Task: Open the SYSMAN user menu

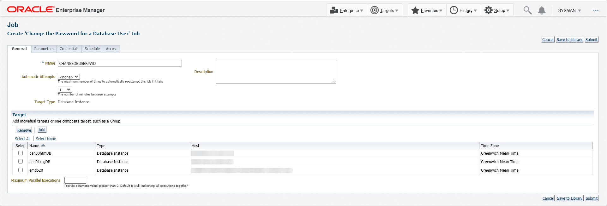Action: coord(569,10)
